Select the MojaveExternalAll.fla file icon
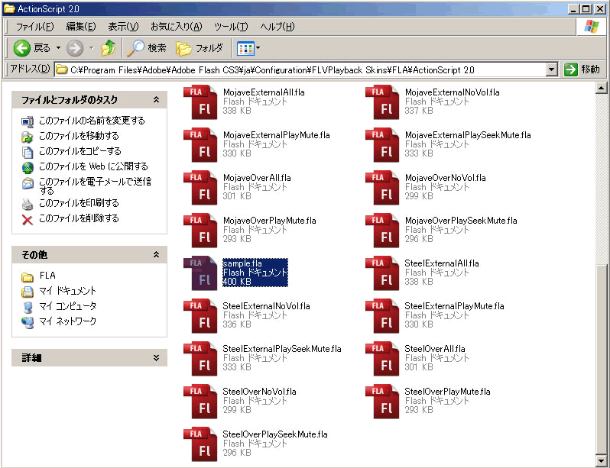Screen dimensions: 610x468 [200, 102]
